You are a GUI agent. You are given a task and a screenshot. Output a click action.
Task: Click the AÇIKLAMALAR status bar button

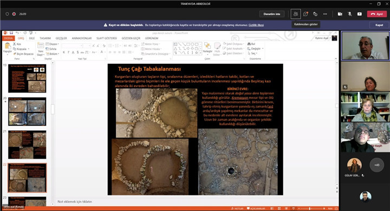point(256,208)
